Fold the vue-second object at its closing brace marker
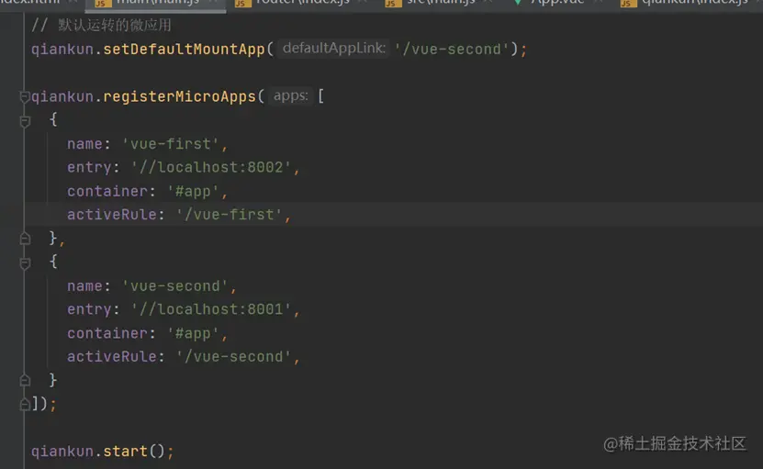This screenshot has width=763, height=469. click(25, 381)
